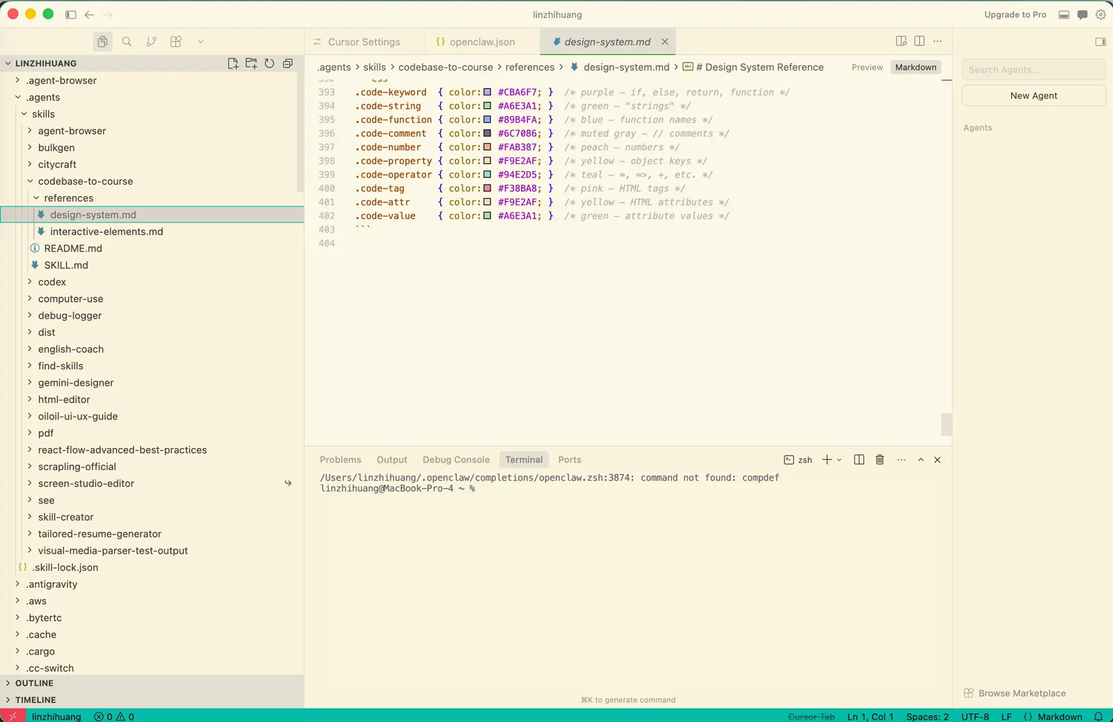Image resolution: width=1113 pixels, height=722 pixels.
Task: Open editor More Actions menu
Action: pos(938,42)
